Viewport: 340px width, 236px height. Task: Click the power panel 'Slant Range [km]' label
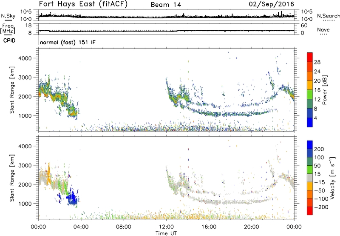[x=12, y=90]
